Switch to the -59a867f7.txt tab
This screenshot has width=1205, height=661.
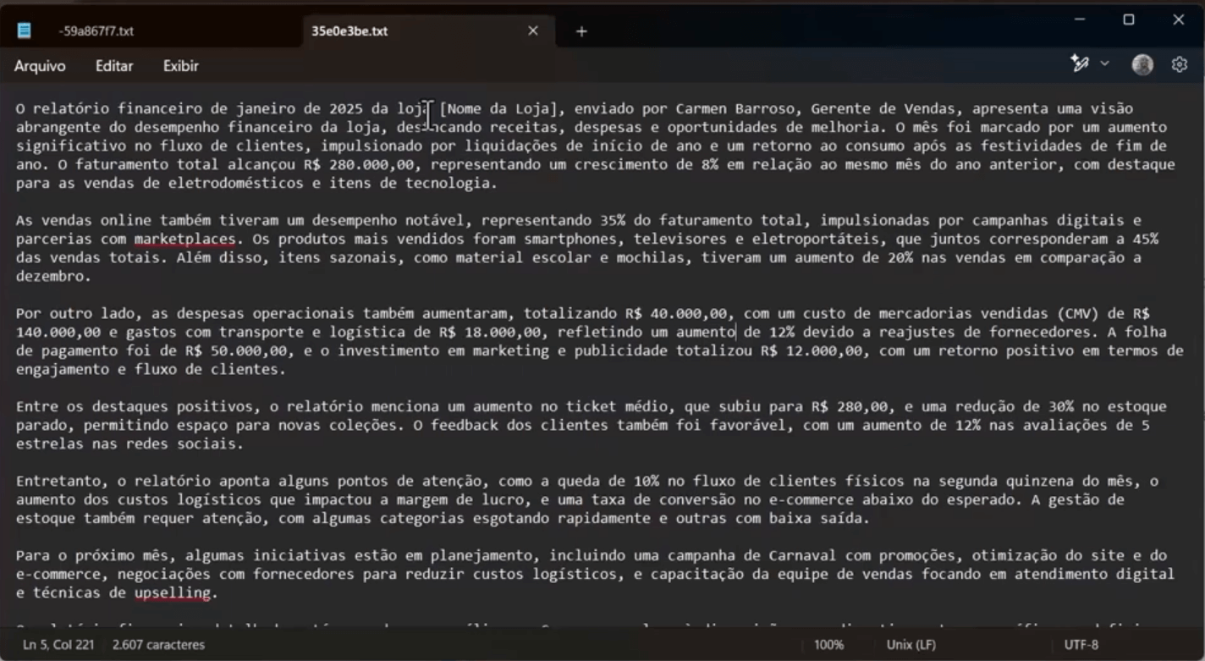pos(96,31)
